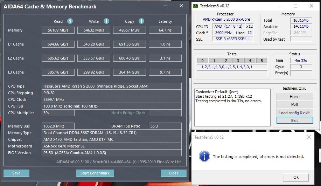Select test box 5 in Tests
321x186 pixels.
tap(261, 61)
